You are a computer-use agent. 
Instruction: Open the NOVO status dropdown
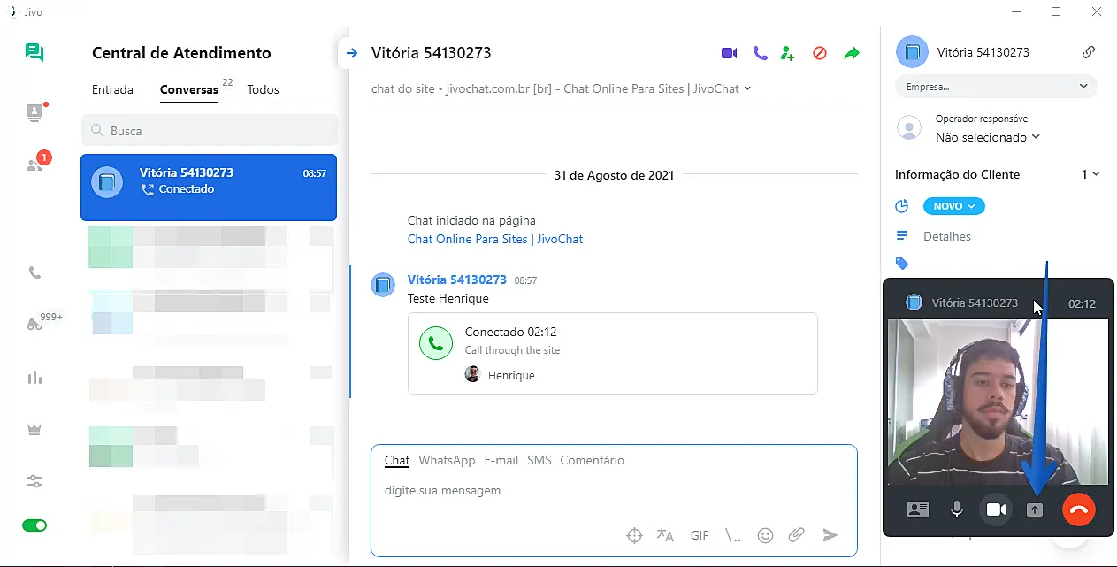tap(953, 206)
